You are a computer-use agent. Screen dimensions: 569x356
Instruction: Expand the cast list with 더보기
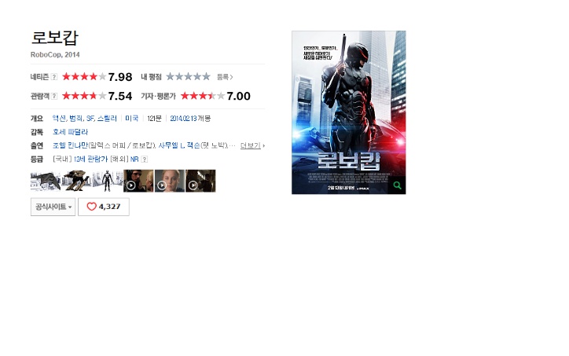(252, 145)
